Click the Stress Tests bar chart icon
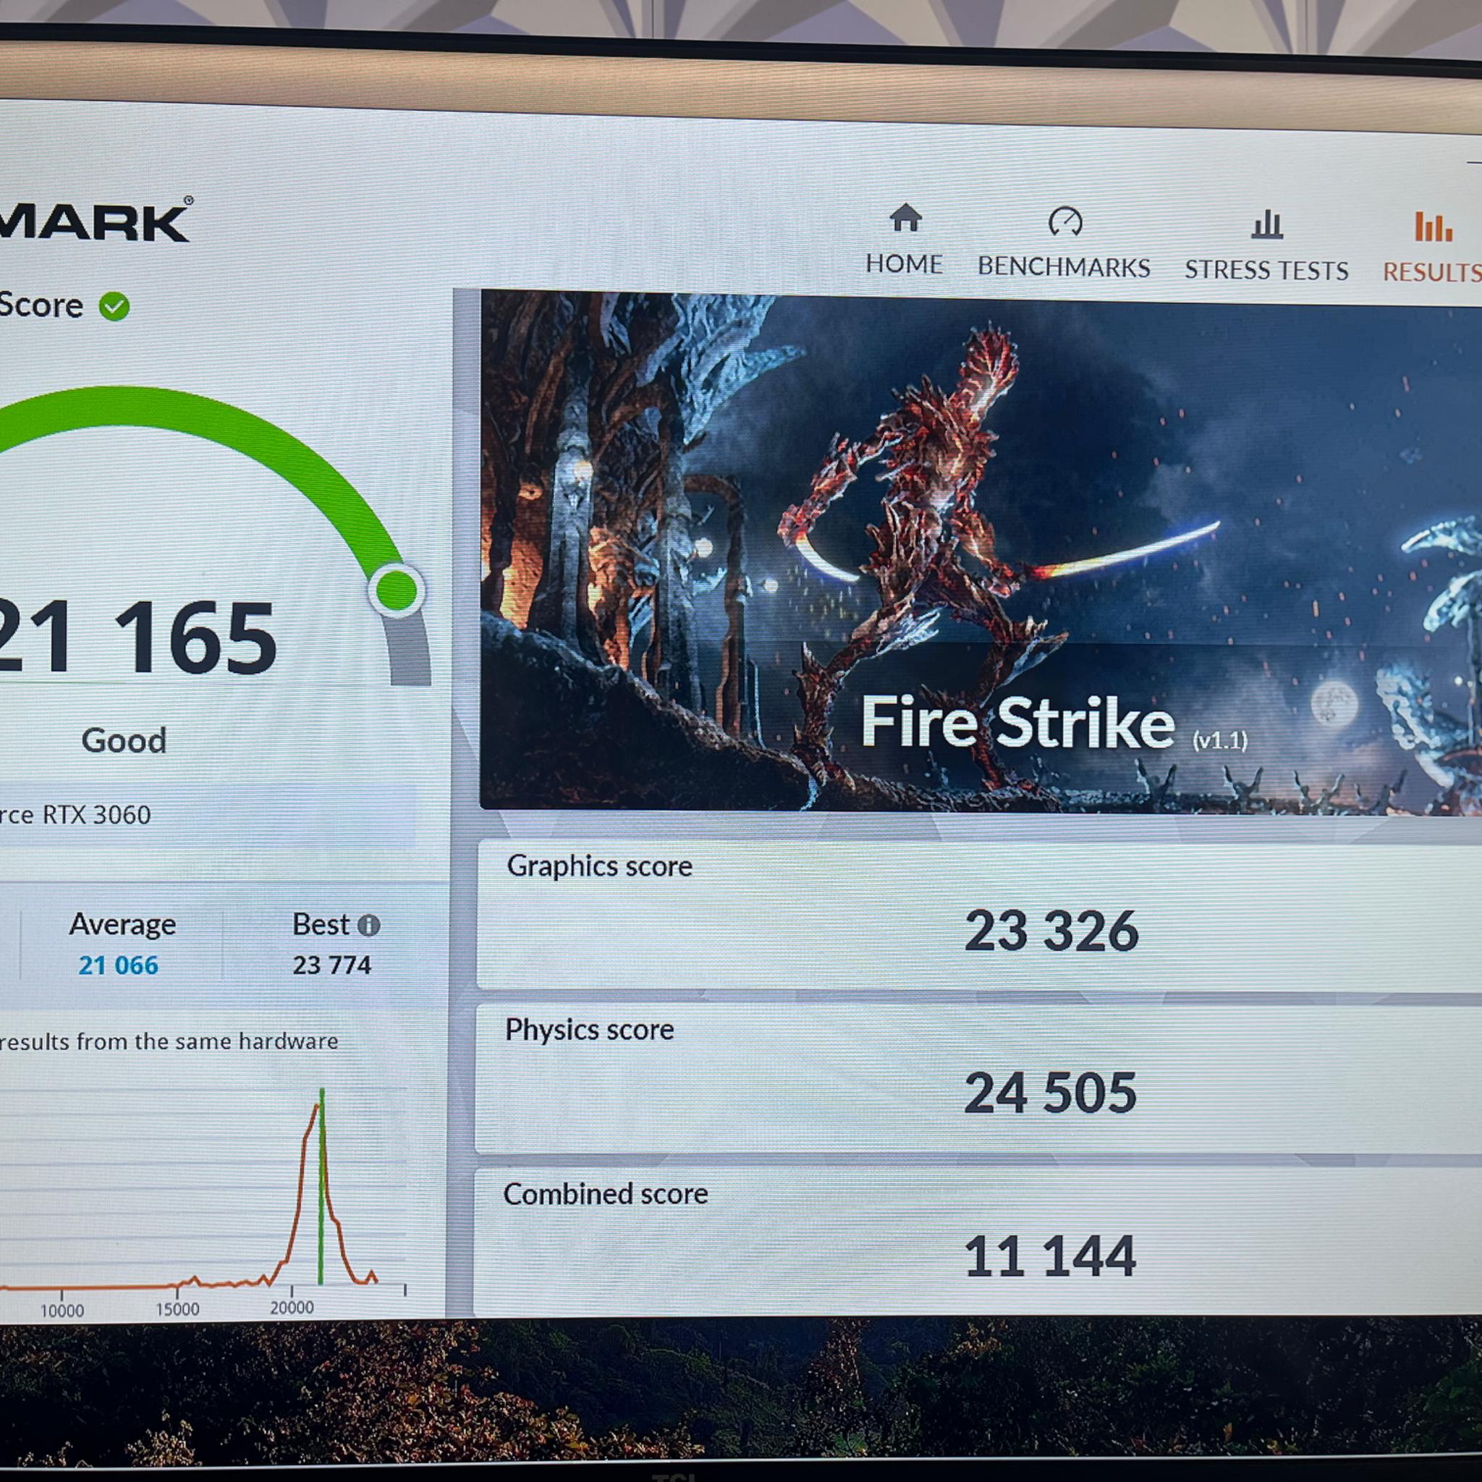This screenshot has height=1482, width=1482. tap(1266, 225)
